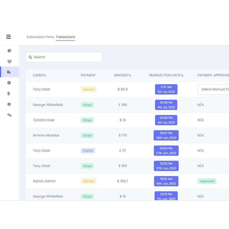Screen dimensions: 229x229
Task: Open the double gears advanced settings icon
Action: click(x=9, y=115)
